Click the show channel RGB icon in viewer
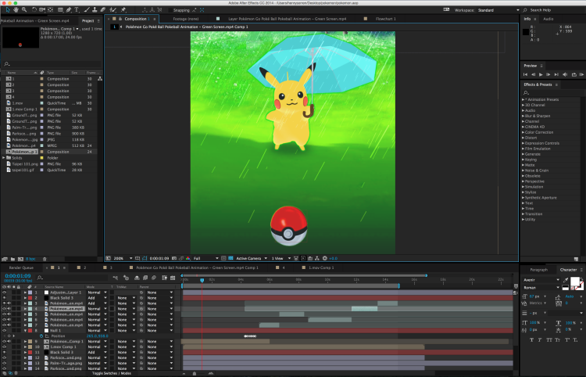This screenshot has width=586, height=377. 188,258
